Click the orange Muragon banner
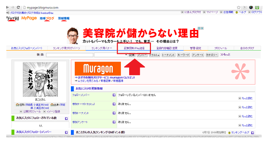 click(x=98, y=68)
